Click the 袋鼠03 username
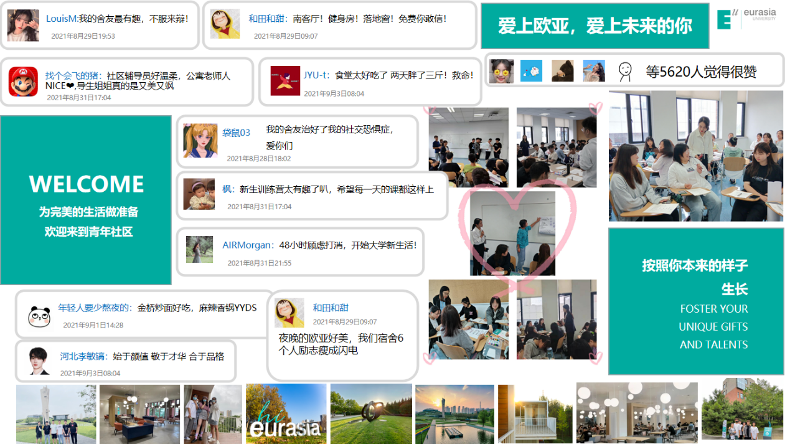 click(x=237, y=133)
